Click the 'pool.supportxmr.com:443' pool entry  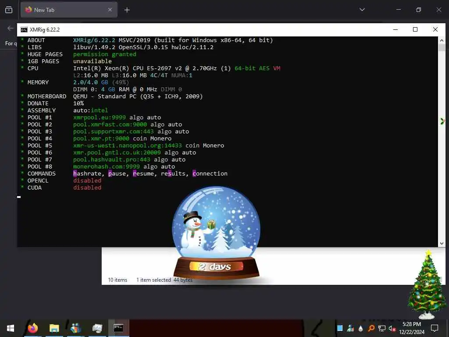pos(114,132)
